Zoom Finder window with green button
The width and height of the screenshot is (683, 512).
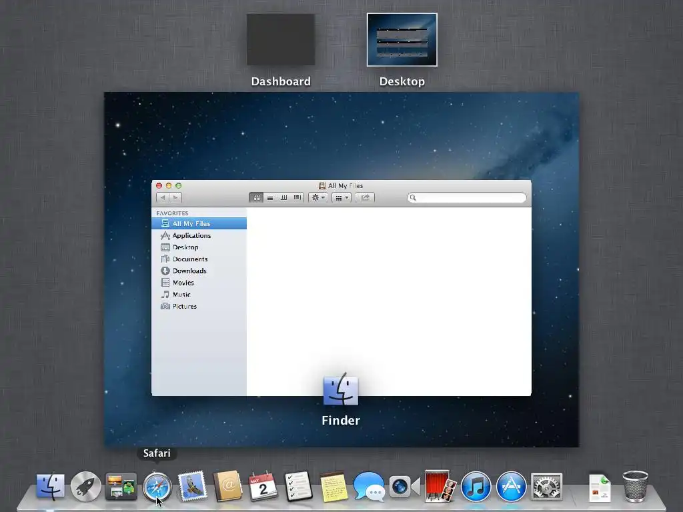tap(178, 185)
